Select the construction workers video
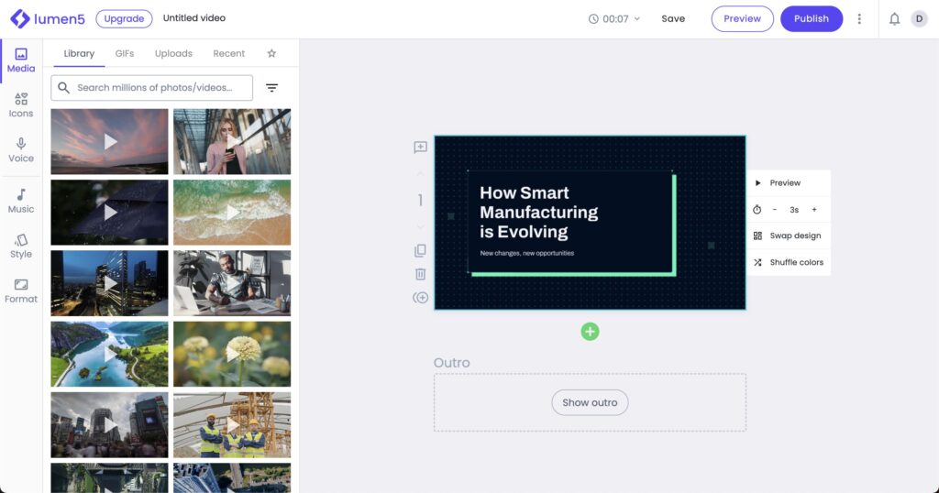Image resolution: width=939 pixels, height=493 pixels. [x=232, y=425]
